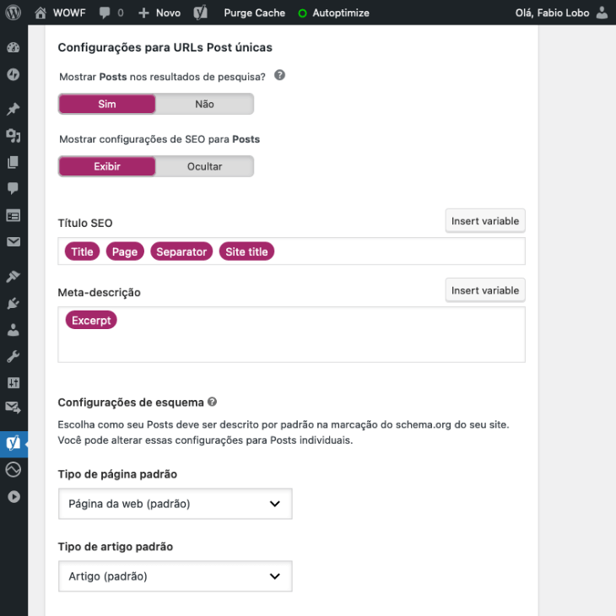Open help for showing Posts in search results
616x616 pixels.
coord(279,75)
